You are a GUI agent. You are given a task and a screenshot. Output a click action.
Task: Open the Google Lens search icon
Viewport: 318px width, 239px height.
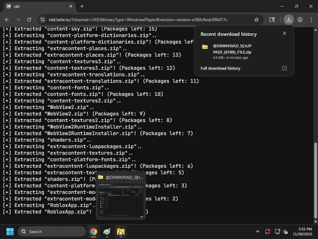click(272, 20)
